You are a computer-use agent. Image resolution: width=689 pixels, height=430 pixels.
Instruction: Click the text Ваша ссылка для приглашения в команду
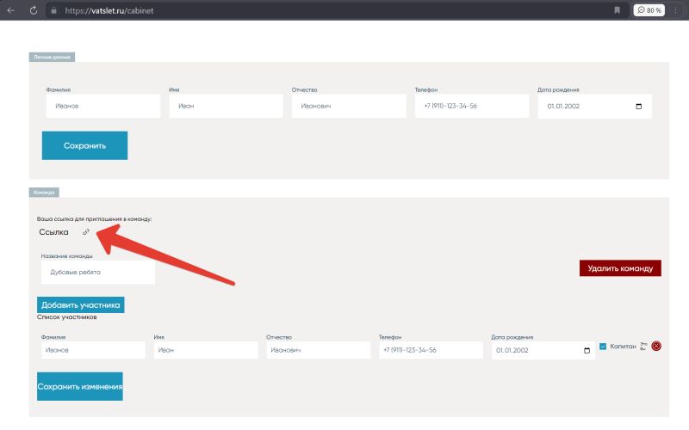point(94,218)
